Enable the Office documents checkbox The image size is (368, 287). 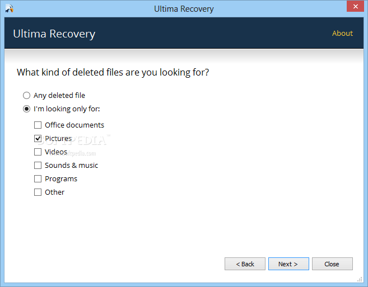(x=38, y=125)
